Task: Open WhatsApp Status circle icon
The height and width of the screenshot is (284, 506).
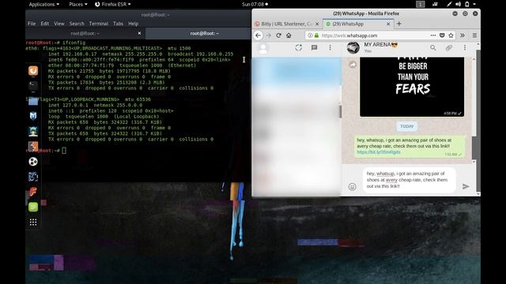Action: [x=299, y=47]
